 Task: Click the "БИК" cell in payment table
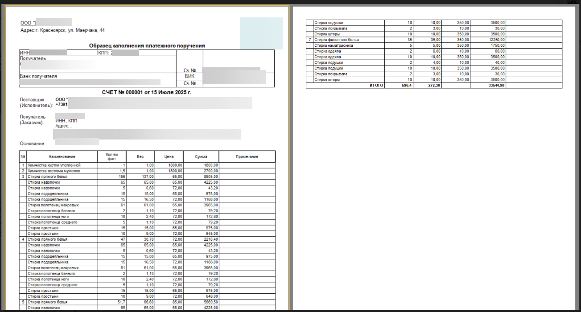(x=190, y=76)
